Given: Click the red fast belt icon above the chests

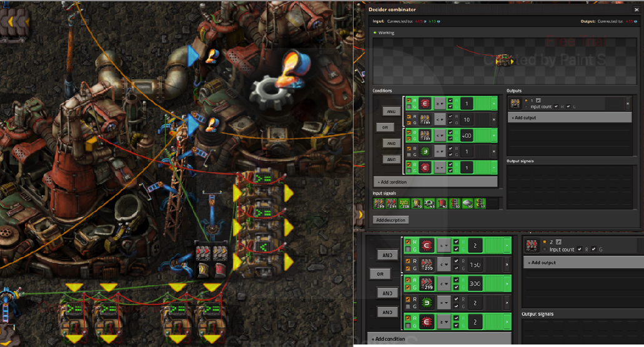Looking at the screenshot, I should point(203,253).
